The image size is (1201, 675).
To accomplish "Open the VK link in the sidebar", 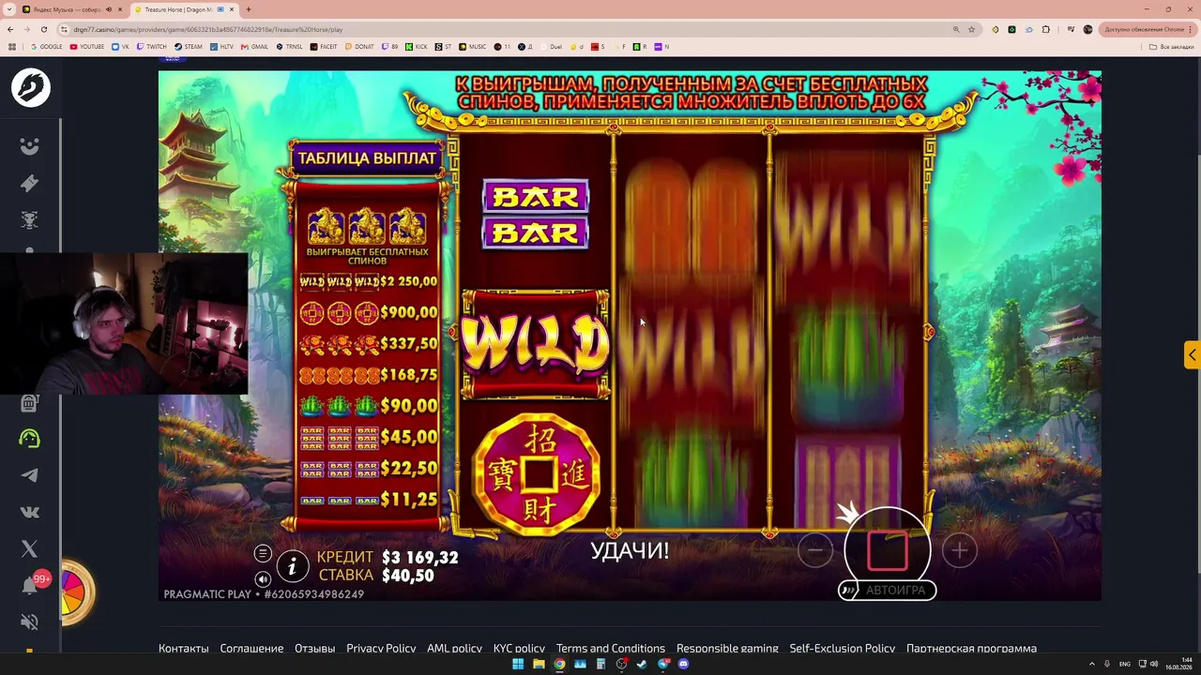I will click(30, 512).
